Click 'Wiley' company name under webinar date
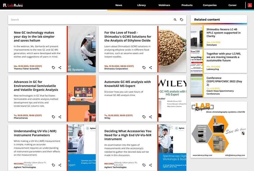Viewport: 254px width, 171px height. click(107, 118)
